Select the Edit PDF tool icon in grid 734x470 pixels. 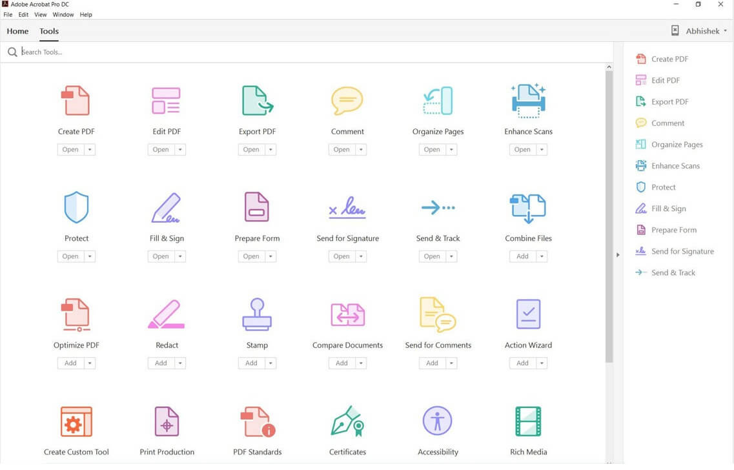coord(166,100)
